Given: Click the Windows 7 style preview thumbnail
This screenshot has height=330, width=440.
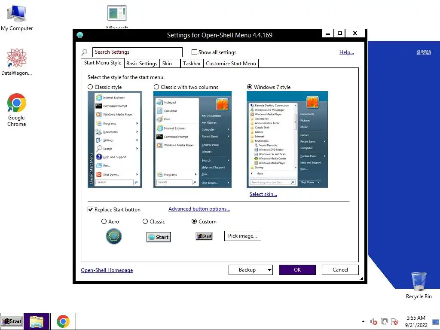Looking at the screenshot, I should [x=287, y=140].
